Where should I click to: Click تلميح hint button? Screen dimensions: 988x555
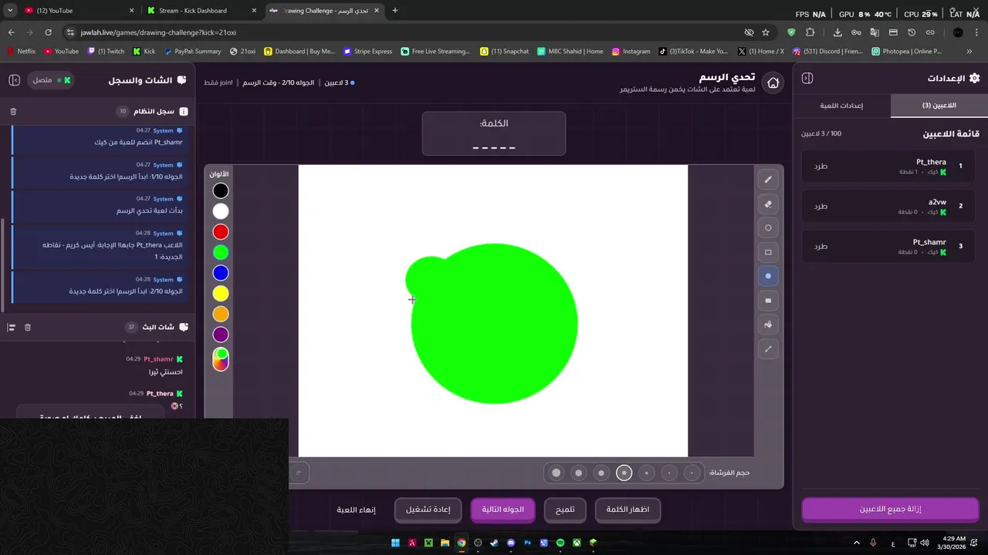pos(565,510)
